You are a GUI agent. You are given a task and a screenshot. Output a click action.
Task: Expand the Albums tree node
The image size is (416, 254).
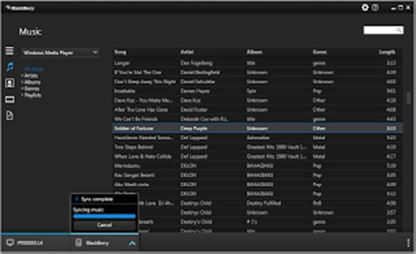(x=22, y=82)
